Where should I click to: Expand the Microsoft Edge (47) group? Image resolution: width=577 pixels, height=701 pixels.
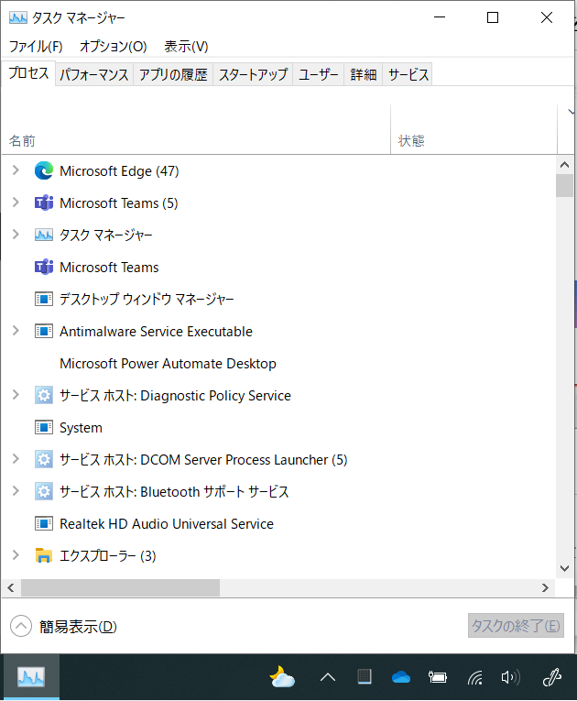click(16, 170)
